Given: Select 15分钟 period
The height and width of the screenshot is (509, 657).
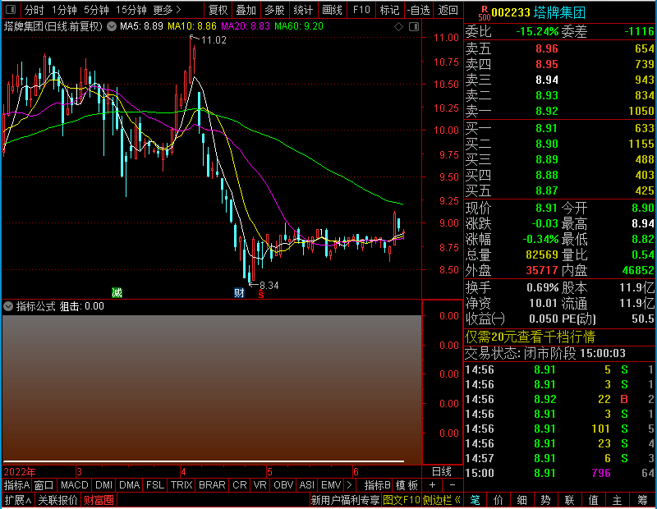Looking at the screenshot, I should [x=131, y=10].
